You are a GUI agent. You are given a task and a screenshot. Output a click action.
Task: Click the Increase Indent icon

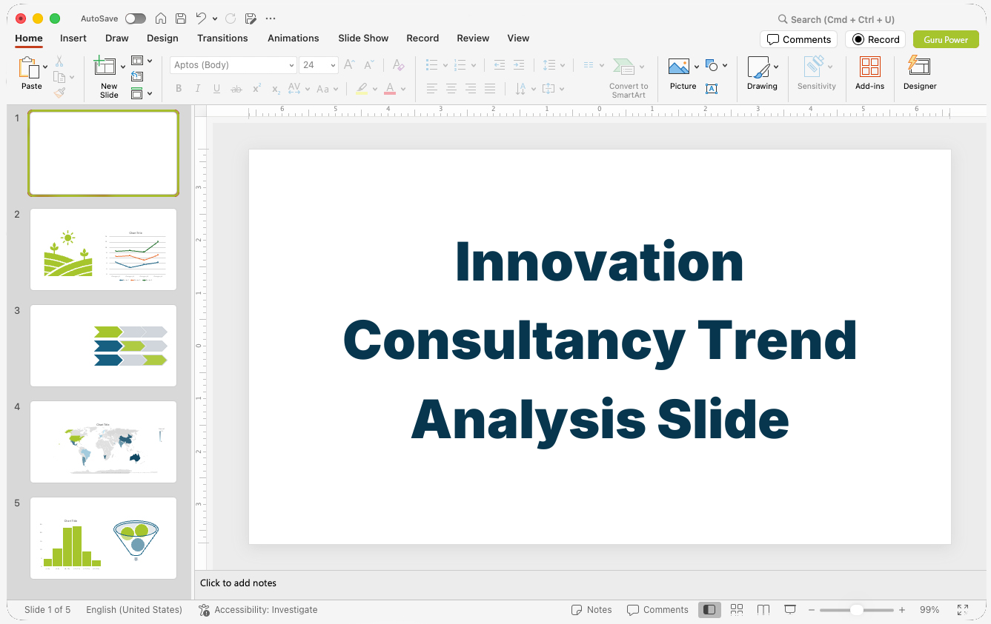click(x=519, y=65)
